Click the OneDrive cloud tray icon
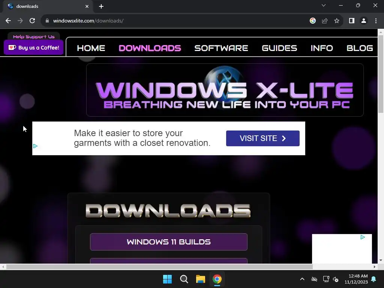Screen dimensions: 384x288 [x=314, y=279]
